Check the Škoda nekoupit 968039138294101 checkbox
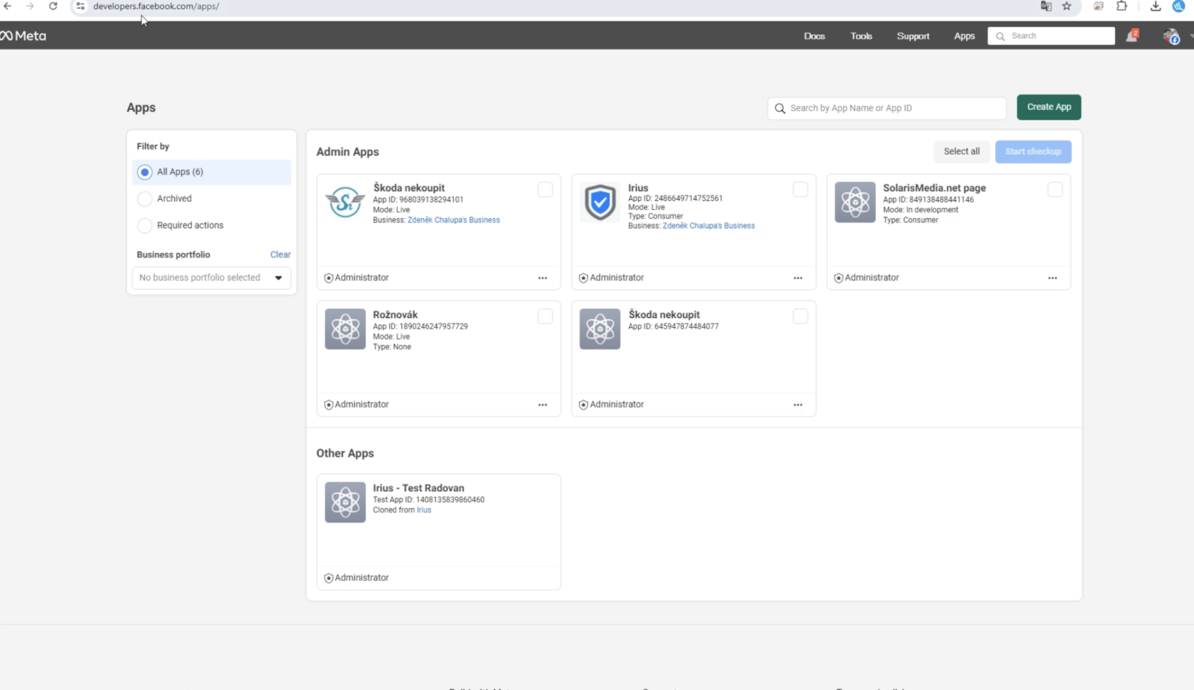This screenshot has height=690, width=1194. [x=545, y=190]
